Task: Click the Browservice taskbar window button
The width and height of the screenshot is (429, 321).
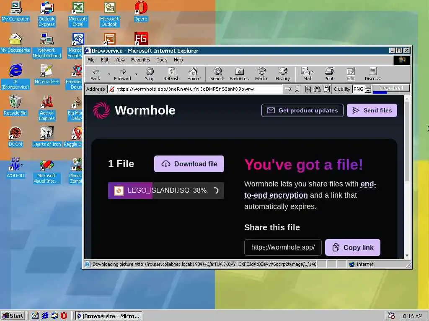Action: [x=109, y=316]
